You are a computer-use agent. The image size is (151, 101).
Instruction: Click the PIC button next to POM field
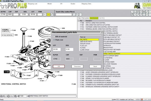pyautogui.click(x=45, y=14)
